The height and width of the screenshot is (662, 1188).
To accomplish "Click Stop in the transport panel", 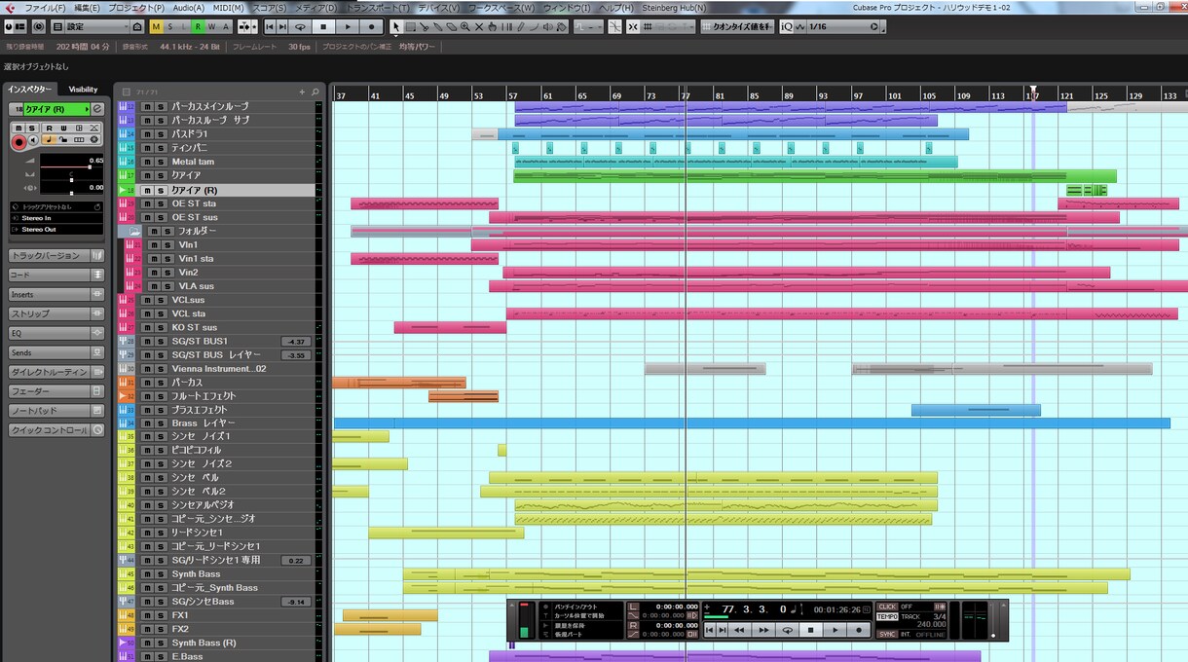I will 810,630.
